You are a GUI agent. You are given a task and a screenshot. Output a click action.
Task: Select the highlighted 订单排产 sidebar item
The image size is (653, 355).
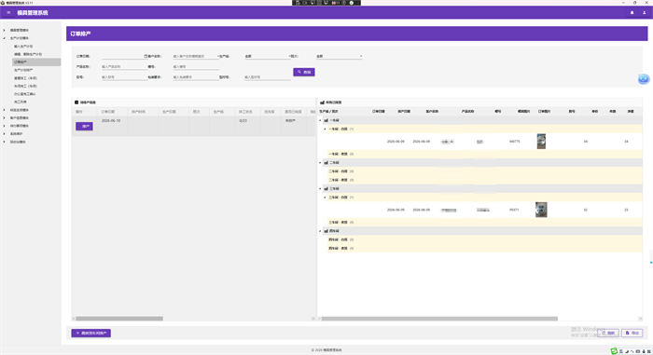tap(36, 62)
